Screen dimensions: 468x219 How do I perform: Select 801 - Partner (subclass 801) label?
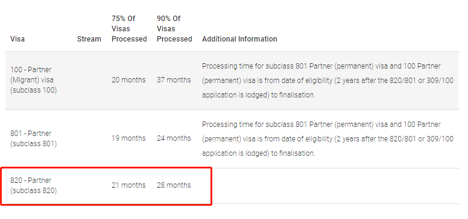point(33,138)
